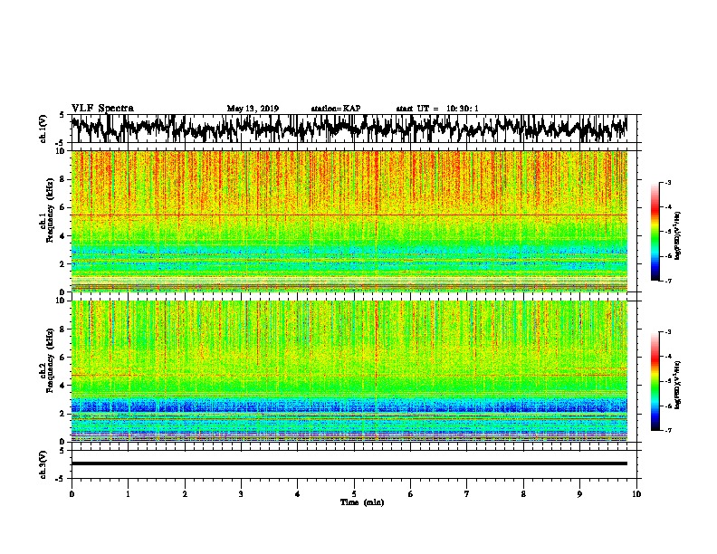Click time axis tick label "8"
Image resolution: width=717 pixels, height=554 pixels.
click(x=523, y=494)
